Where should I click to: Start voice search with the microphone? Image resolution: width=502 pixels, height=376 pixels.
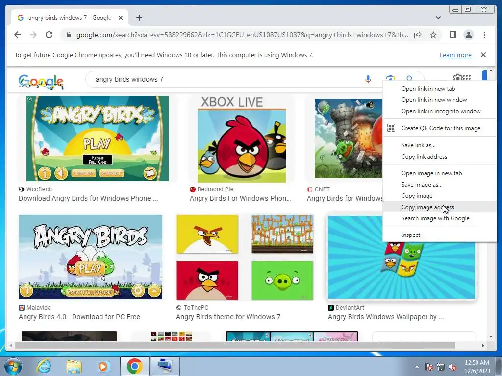click(368, 79)
